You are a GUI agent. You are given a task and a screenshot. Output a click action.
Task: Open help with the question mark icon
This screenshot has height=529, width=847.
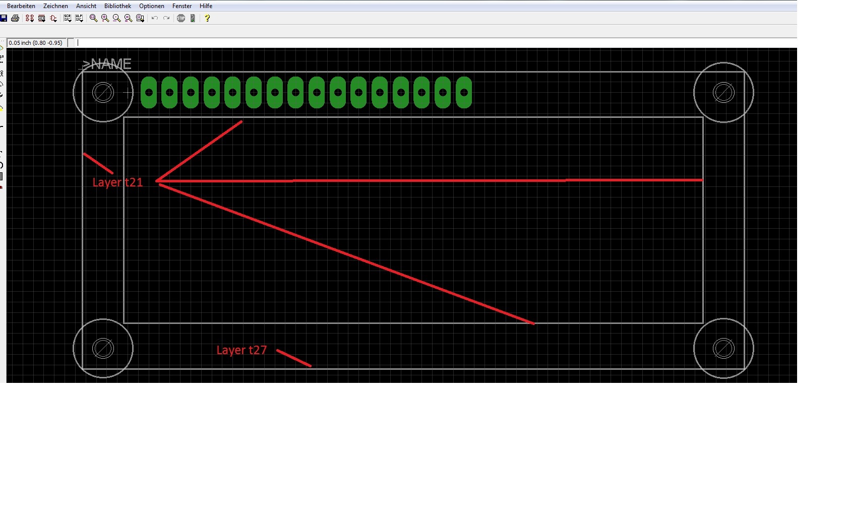[x=207, y=18]
